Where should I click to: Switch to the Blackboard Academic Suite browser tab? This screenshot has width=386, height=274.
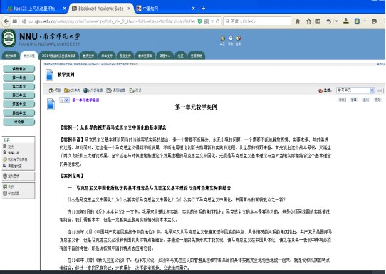coord(101,9)
